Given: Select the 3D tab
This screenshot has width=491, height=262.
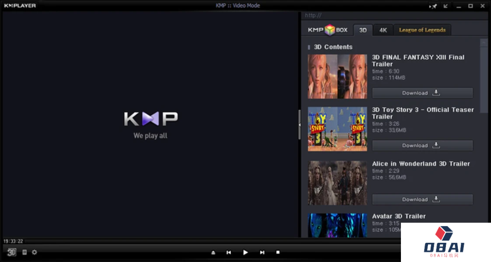Looking at the screenshot, I should pos(363,30).
